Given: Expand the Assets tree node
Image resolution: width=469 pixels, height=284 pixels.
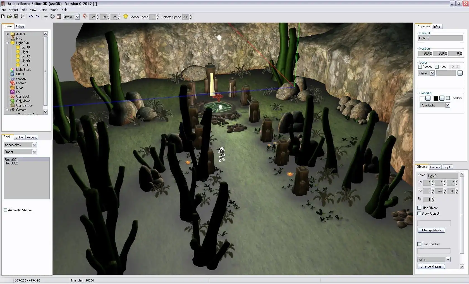Looking at the screenshot, I should point(7,34).
